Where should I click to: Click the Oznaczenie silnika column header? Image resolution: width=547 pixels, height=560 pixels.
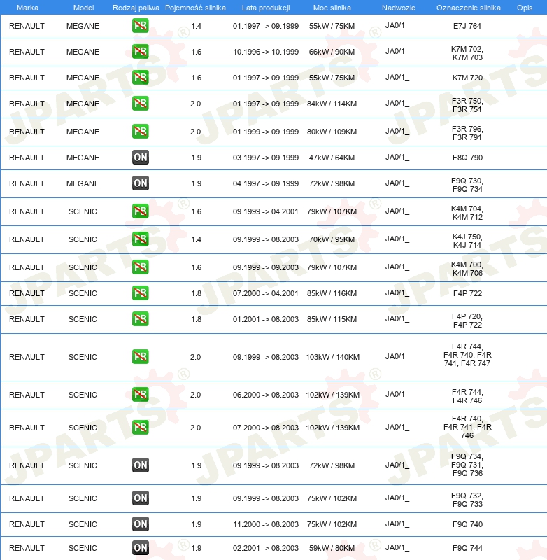[x=469, y=8]
